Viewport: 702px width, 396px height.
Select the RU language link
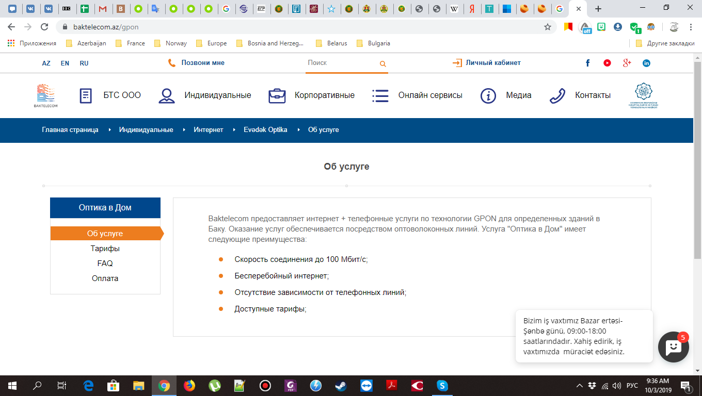(x=84, y=63)
